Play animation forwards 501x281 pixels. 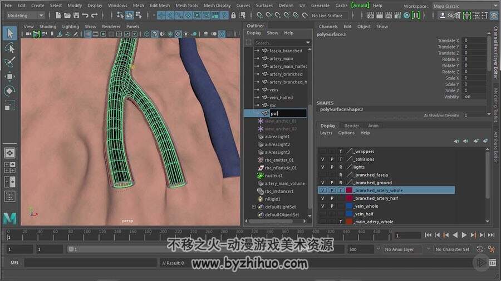pyautogui.click(x=464, y=235)
